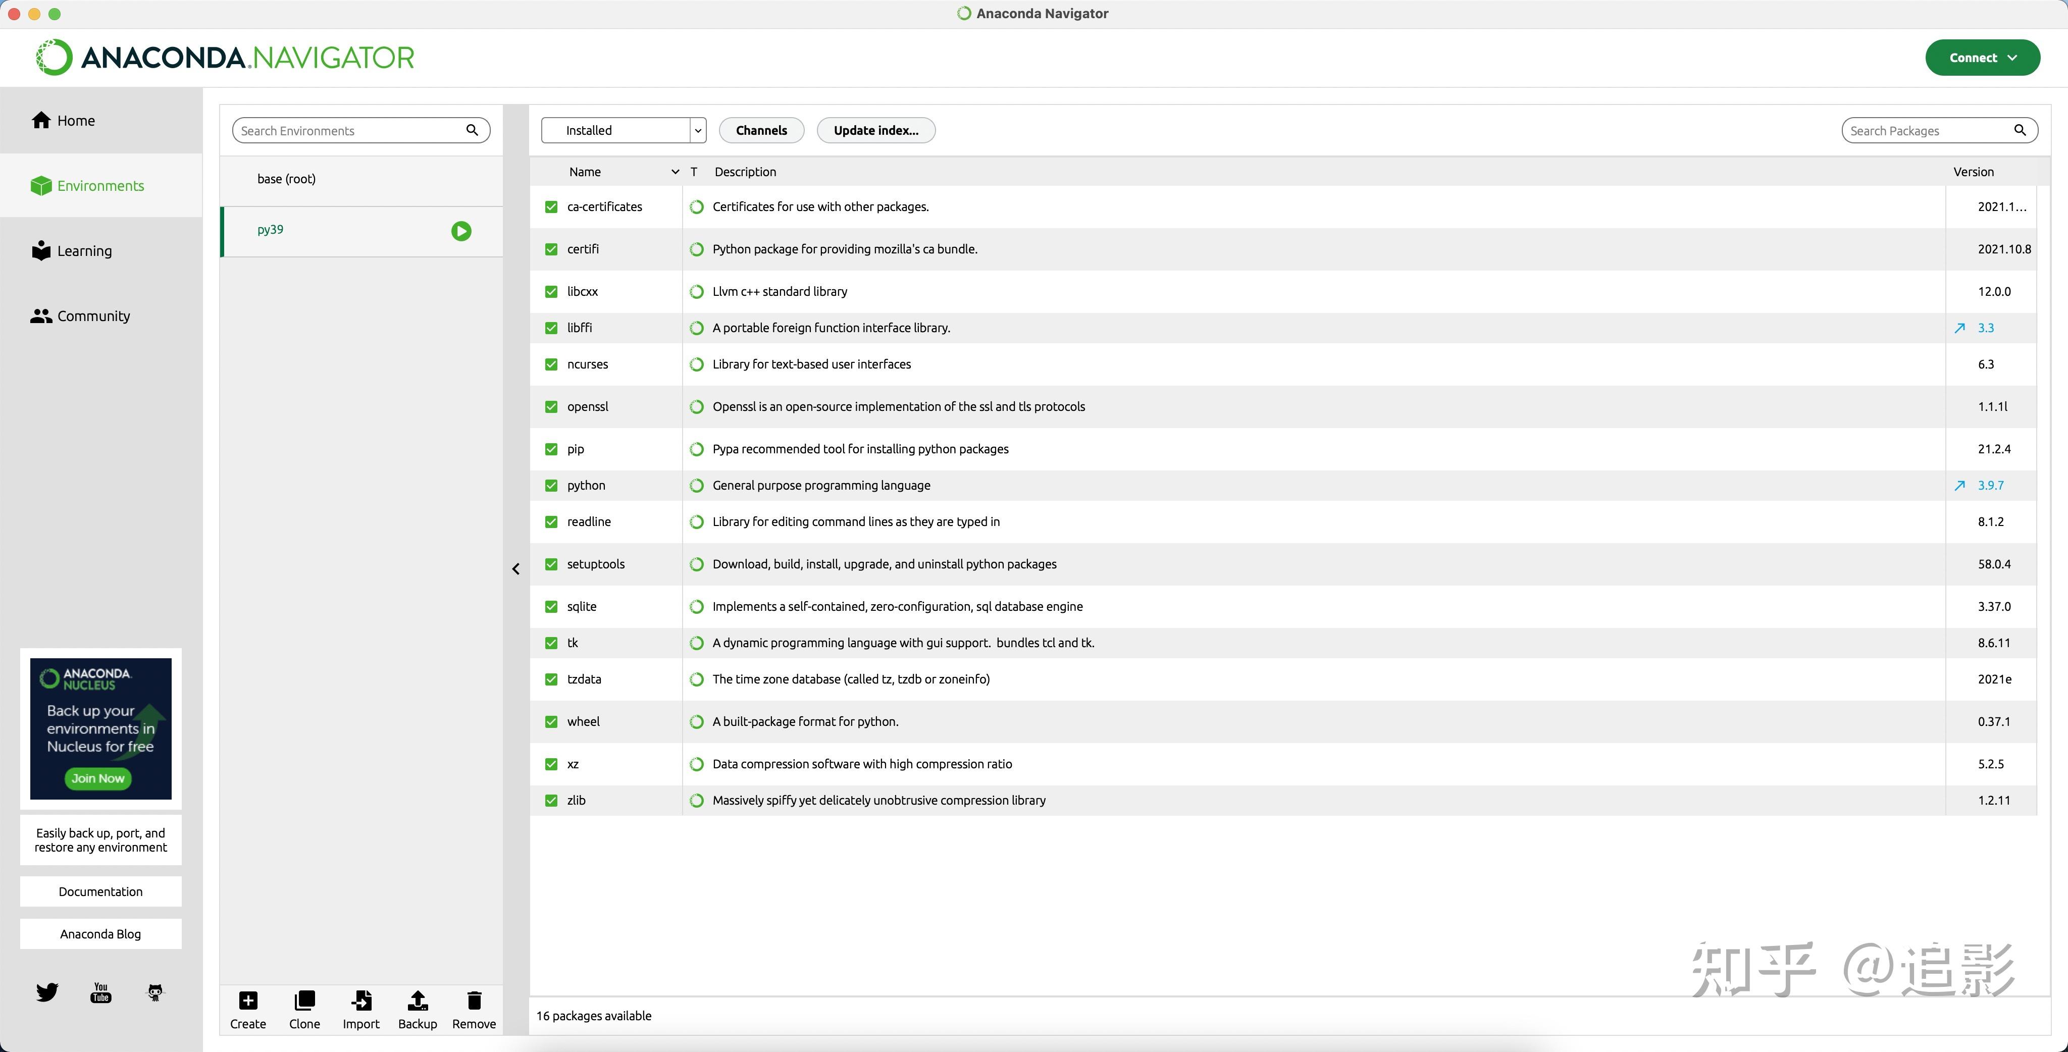Image resolution: width=2068 pixels, height=1052 pixels.
Task: Open the Twitter icon link
Action: coord(47,992)
